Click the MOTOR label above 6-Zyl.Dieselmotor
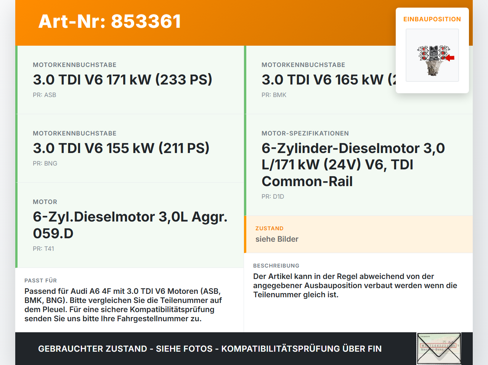Viewport: 488px width, 365px height. pos(45,202)
